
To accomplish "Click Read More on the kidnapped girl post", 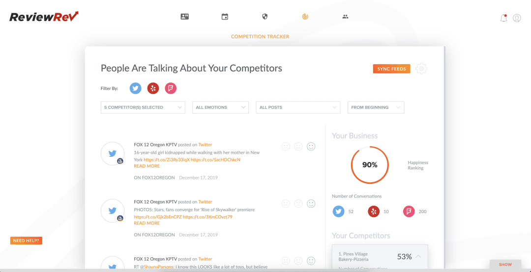I will pyautogui.click(x=147, y=166).
